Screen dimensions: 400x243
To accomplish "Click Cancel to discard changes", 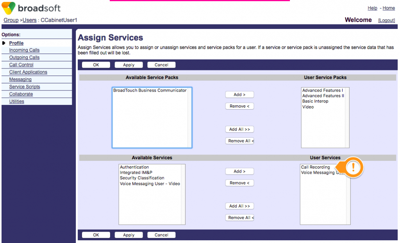I will [x=161, y=65].
